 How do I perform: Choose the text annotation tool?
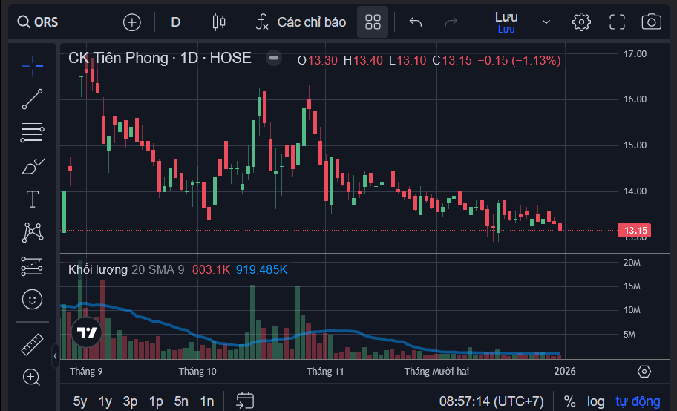coord(33,200)
